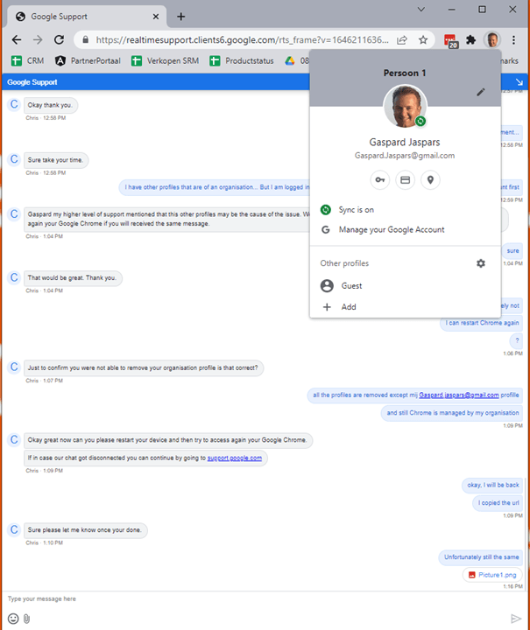Click the "Okay thank you." message
This screenshot has height=630, width=530.
(x=50, y=105)
